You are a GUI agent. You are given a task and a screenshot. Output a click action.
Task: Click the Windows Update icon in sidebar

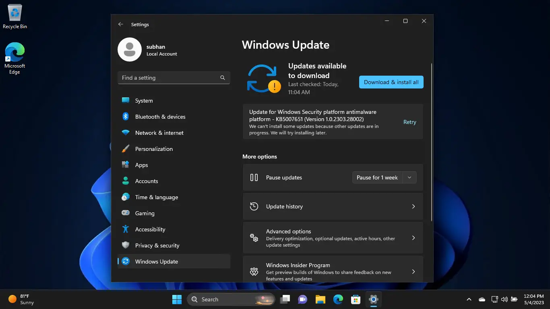(x=126, y=261)
